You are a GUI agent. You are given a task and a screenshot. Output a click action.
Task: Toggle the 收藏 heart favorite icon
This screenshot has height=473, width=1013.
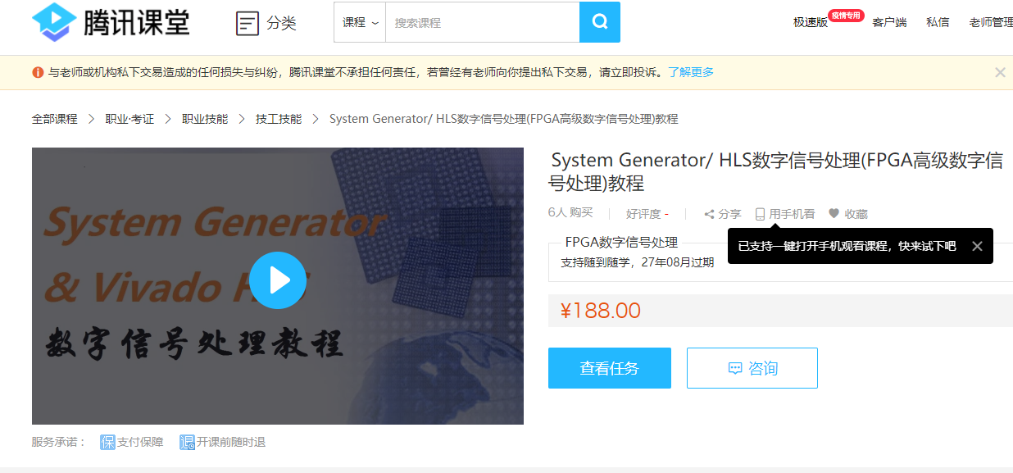click(x=834, y=214)
